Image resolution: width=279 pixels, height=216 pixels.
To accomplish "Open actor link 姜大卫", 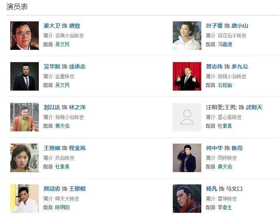I will point(52,26).
